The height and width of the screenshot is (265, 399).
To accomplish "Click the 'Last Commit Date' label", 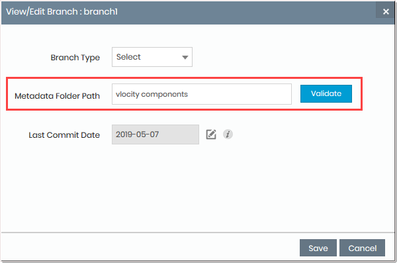I will point(64,135).
